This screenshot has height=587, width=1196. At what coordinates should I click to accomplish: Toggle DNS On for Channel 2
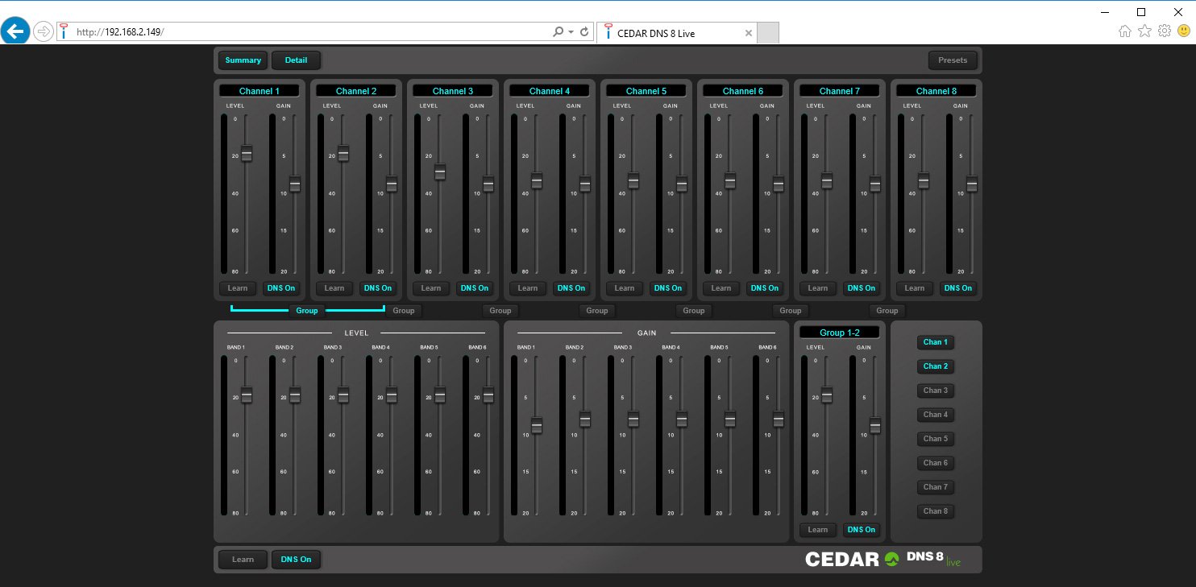pos(377,288)
